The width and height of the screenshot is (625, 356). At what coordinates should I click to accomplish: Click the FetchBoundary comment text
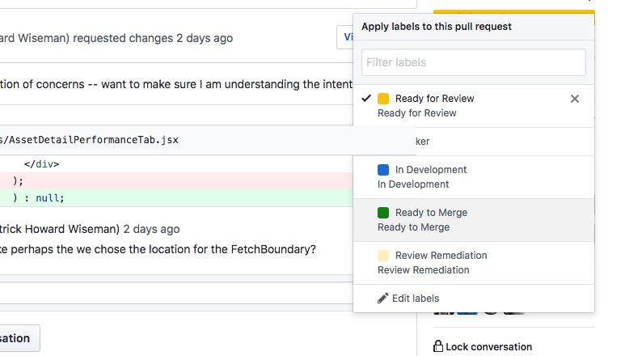pos(158,249)
